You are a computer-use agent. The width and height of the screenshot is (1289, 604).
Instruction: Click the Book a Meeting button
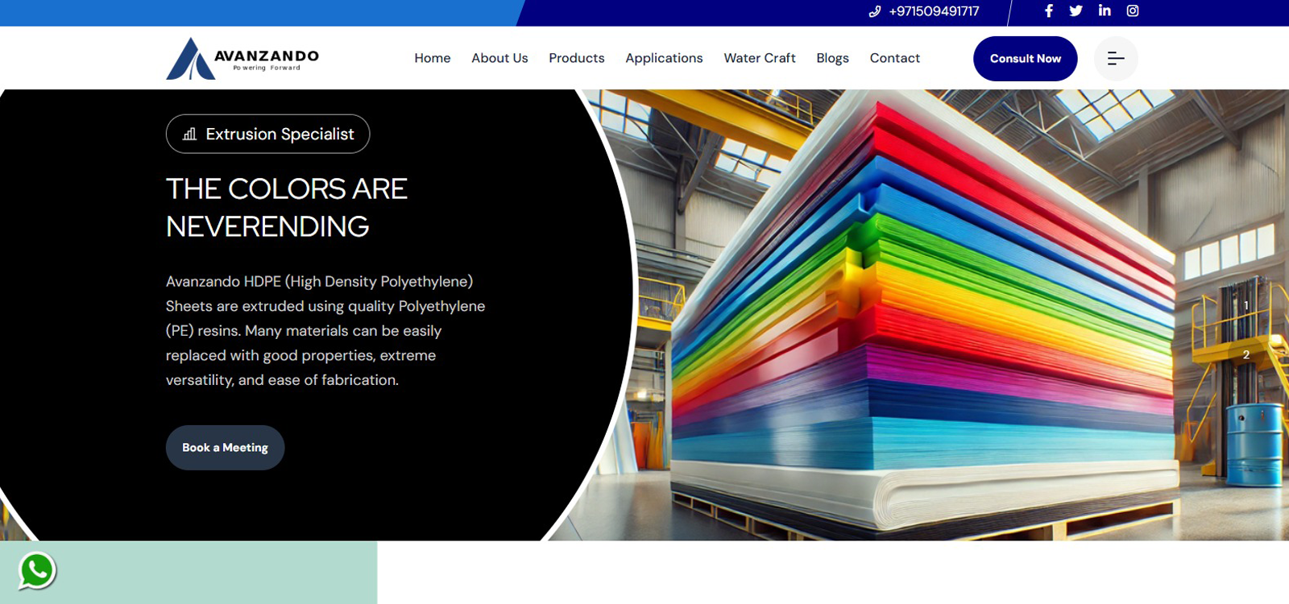tap(225, 448)
